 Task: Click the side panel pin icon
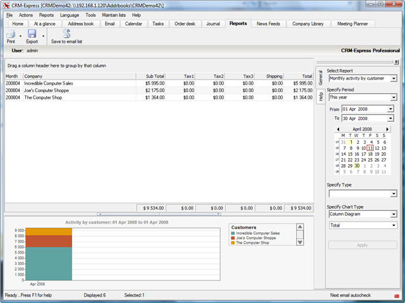click(x=396, y=62)
